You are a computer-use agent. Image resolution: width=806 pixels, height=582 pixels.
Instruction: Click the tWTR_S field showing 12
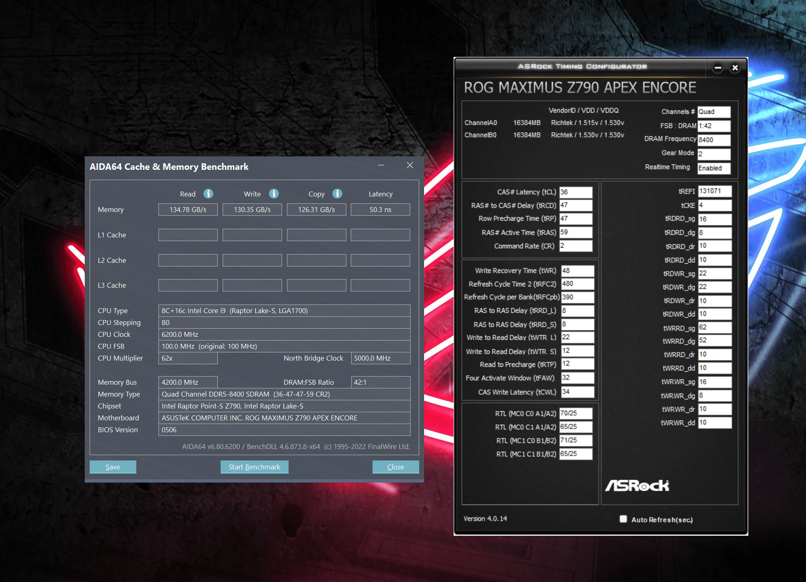pyautogui.click(x=578, y=351)
